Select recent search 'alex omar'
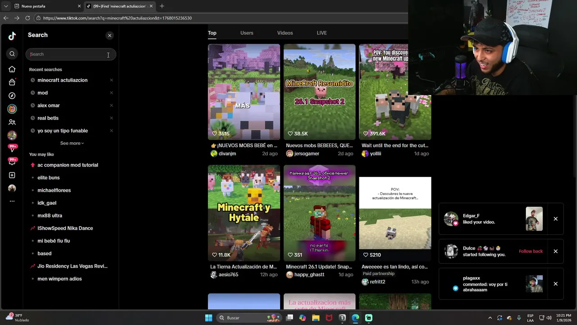577x325 pixels. click(x=49, y=106)
